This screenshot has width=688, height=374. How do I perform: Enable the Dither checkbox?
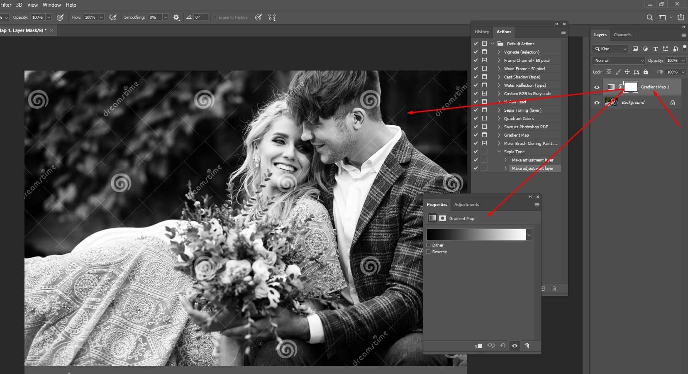428,245
